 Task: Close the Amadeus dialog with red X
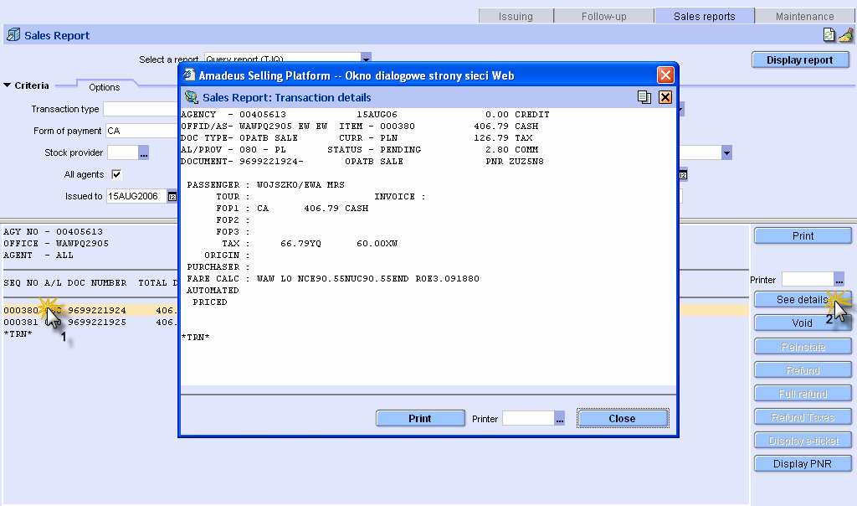click(x=665, y=75)
